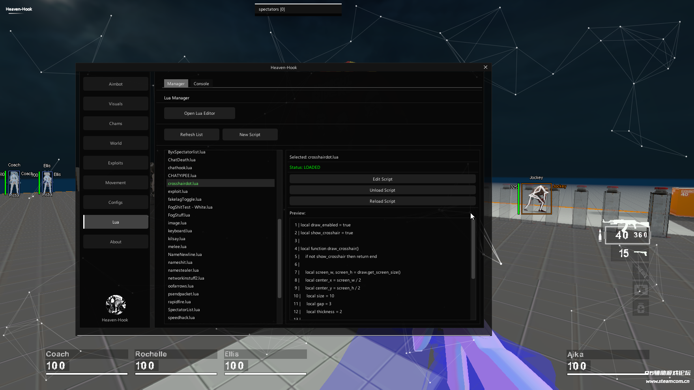The image size is (694, 390).
Task: Click the assault rifle weapon icon in HUD
Action: click(x=625, y=226)
